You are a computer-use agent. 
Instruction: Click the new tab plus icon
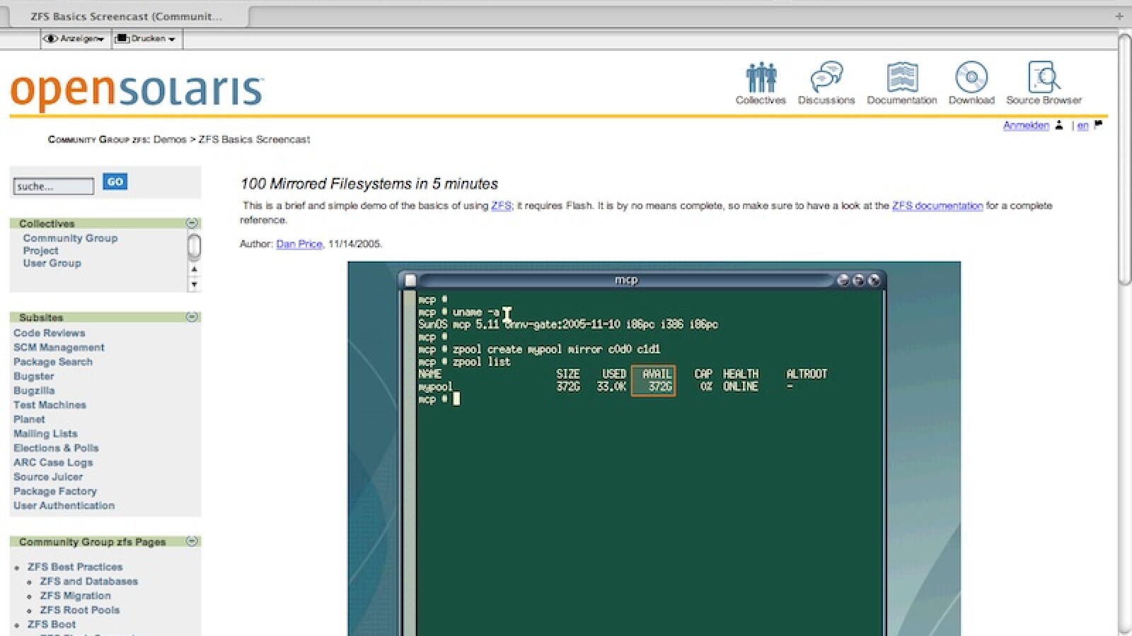1119,16
